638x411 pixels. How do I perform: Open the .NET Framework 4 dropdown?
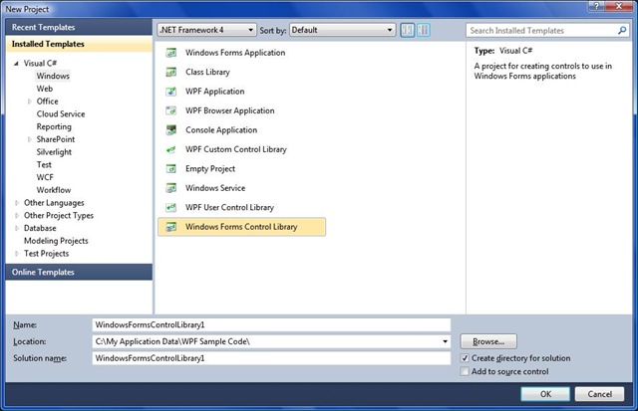tap(207, 30)
